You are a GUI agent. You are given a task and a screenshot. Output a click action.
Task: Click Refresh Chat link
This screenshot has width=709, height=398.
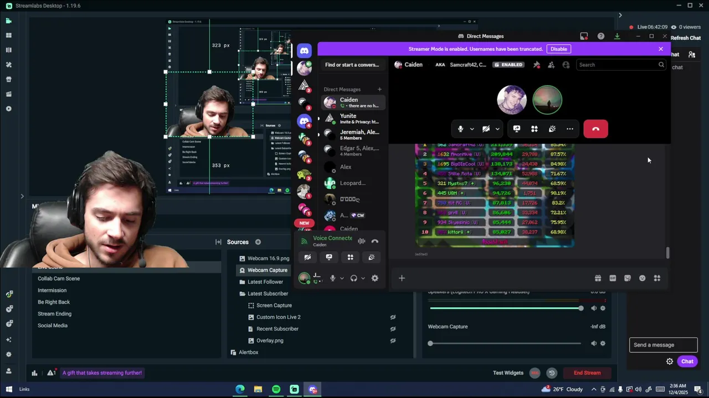(x=686, y=38)
